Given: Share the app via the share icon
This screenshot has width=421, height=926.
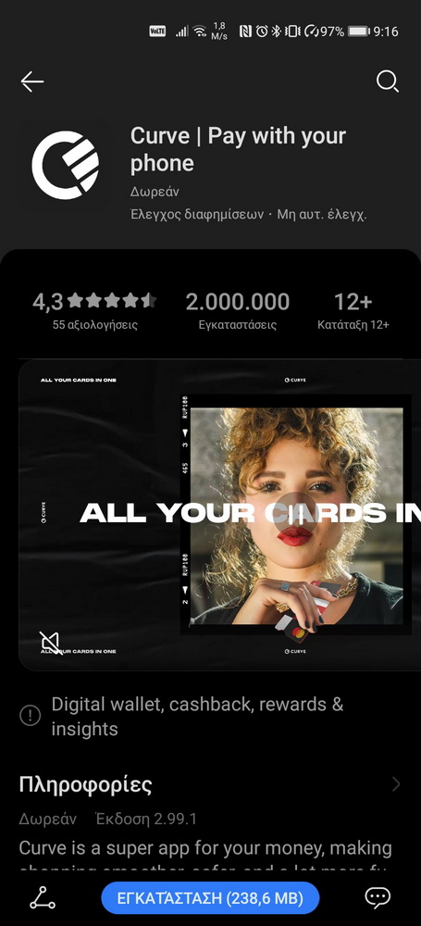Looking at the screenshot, I should [43, 898].
